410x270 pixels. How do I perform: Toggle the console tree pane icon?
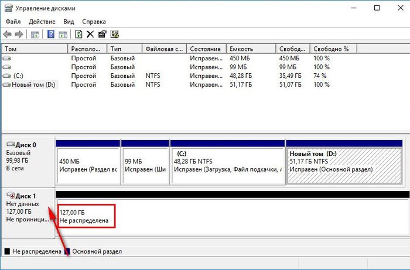(35, 34)
